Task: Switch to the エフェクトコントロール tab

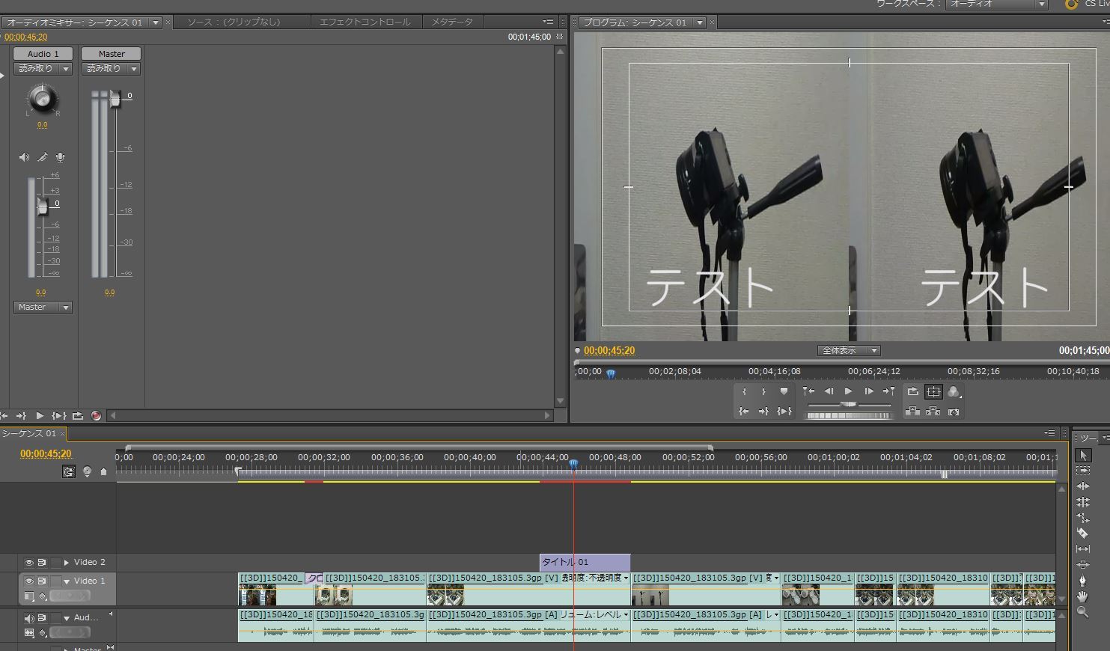Action: coord(365,22)
